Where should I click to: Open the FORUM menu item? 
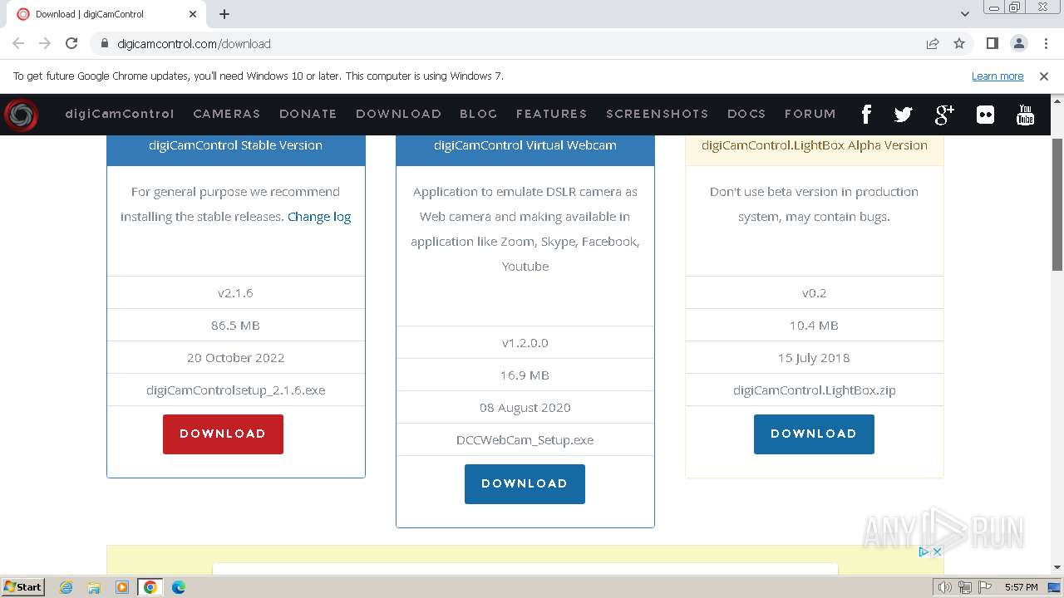[810, 114]
